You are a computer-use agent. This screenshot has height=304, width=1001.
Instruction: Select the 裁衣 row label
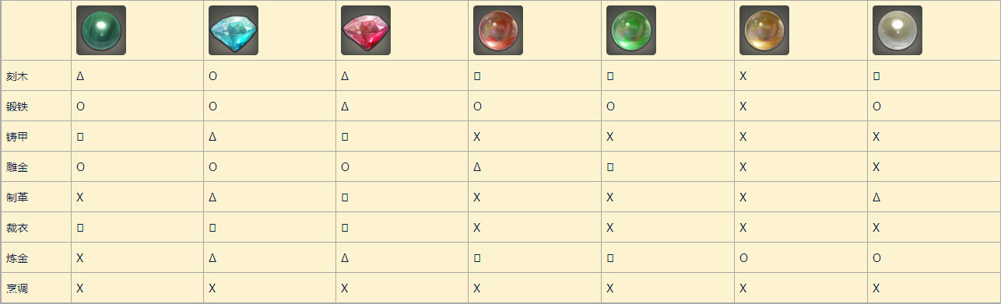17,228
